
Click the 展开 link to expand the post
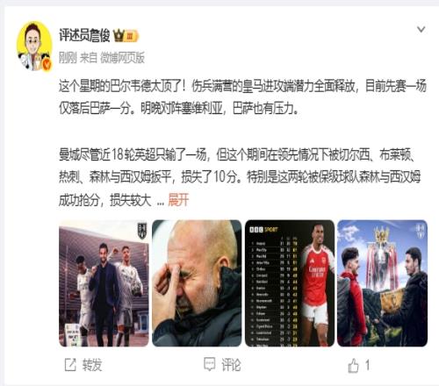point(178,200)
